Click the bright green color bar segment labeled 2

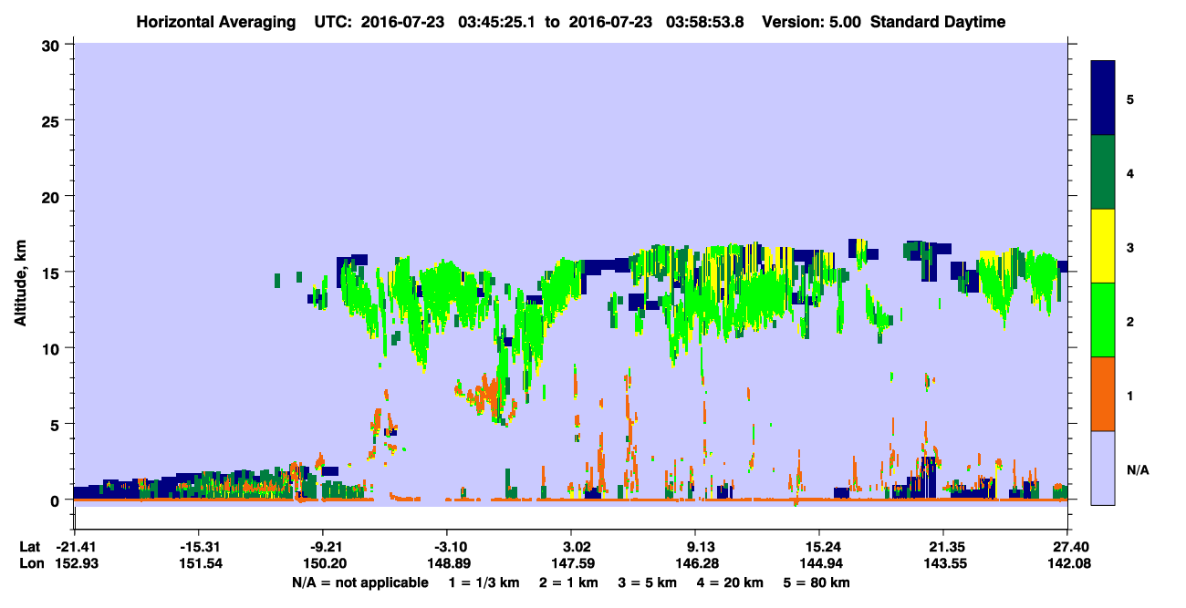(x=1103, y=320)
